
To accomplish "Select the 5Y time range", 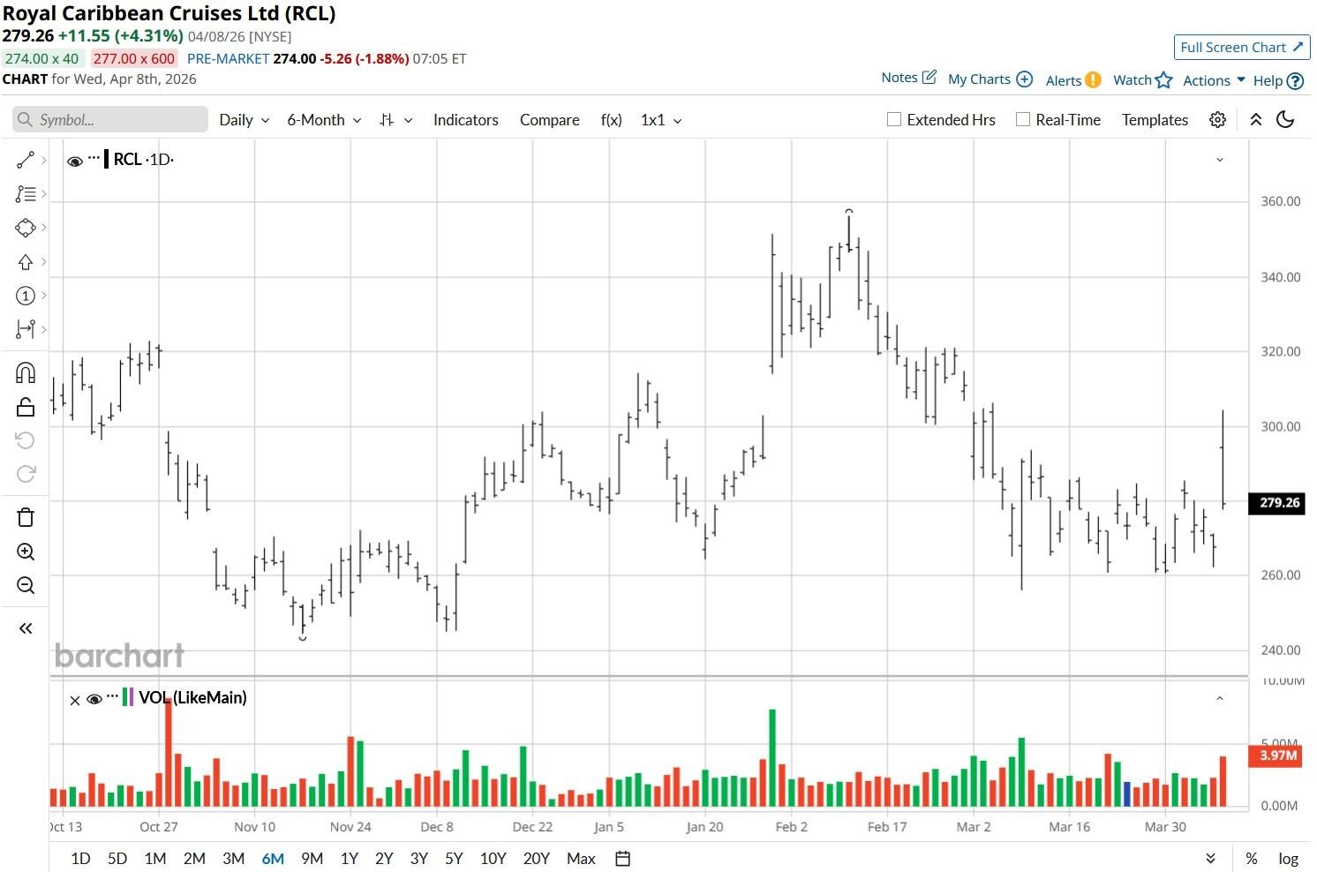I will click(x=454, y=859).
